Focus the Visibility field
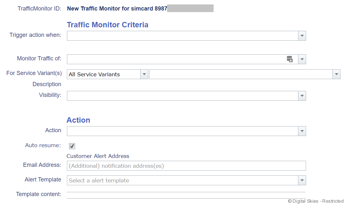This screenshot has height=204, width=344. coord(182,96)
